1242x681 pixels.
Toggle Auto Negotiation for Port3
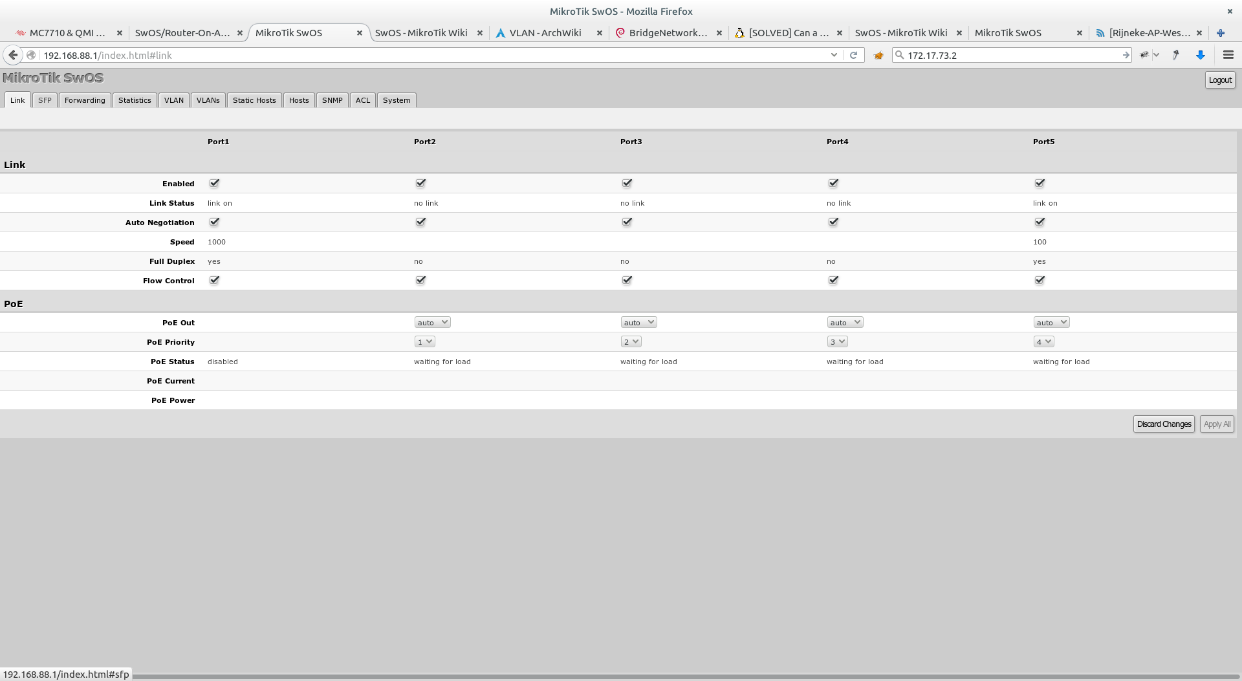click(627, 222)
